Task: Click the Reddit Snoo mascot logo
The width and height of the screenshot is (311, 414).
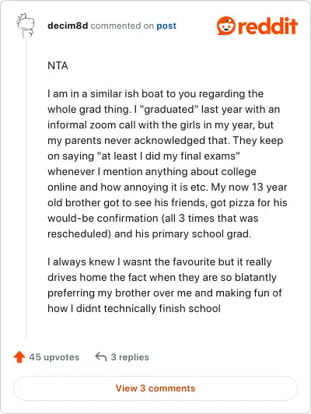Action: coord(225,26)
